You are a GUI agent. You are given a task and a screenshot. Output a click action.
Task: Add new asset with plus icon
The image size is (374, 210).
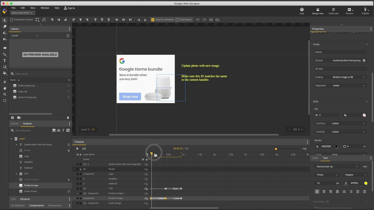tap(12, 118)
